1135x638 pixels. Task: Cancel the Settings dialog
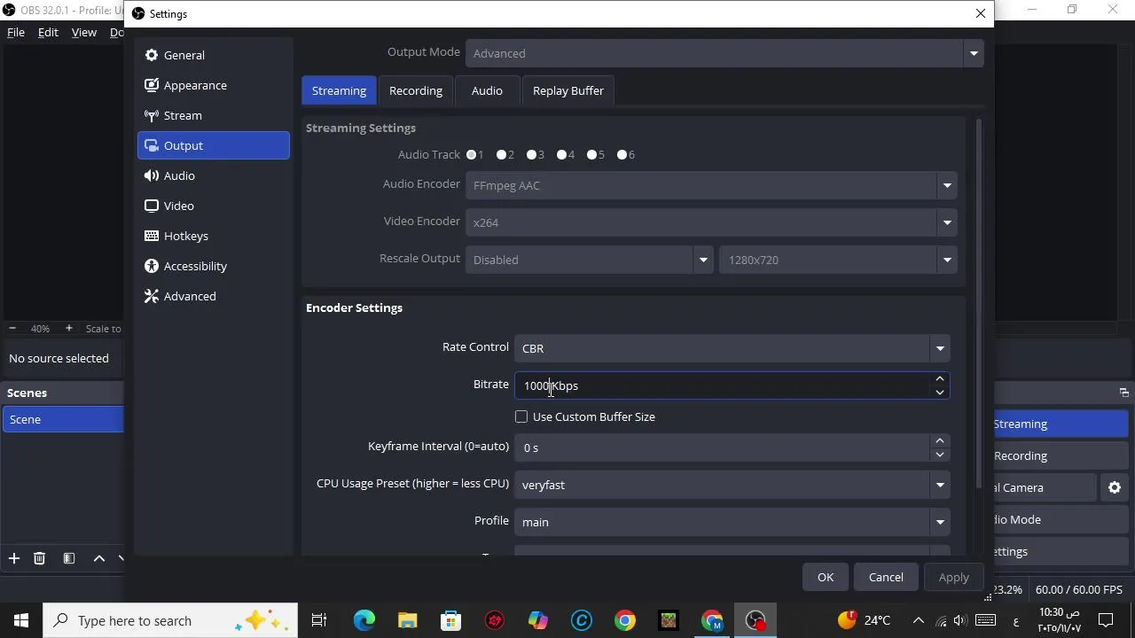coord(886,577)
